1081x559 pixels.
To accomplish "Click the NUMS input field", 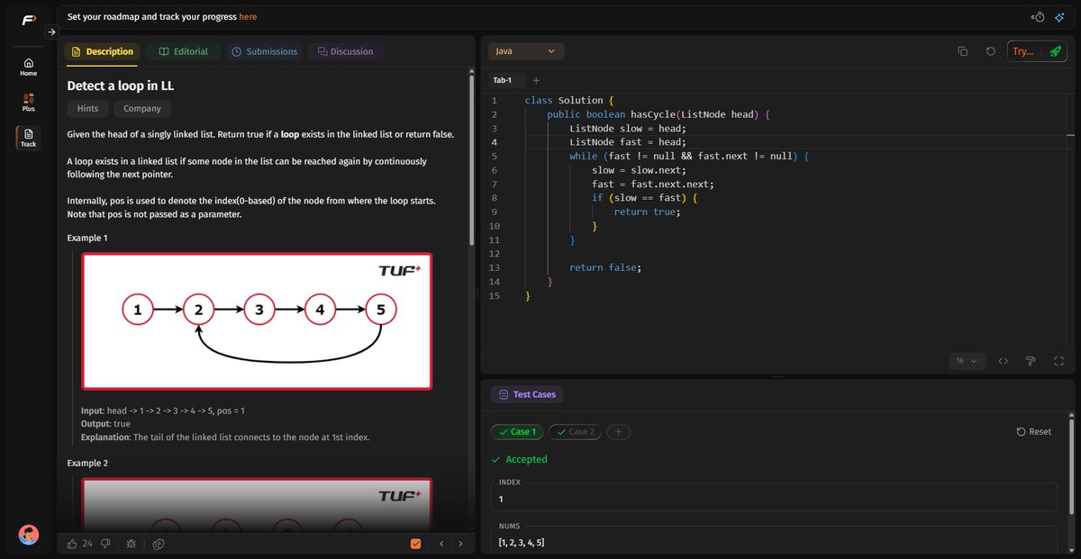I will click(x=775, y=543).
